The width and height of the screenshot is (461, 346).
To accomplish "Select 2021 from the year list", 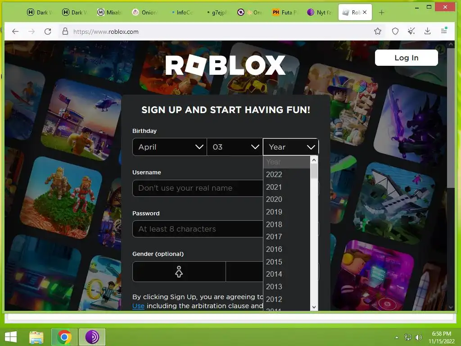I will click(287, 187).
